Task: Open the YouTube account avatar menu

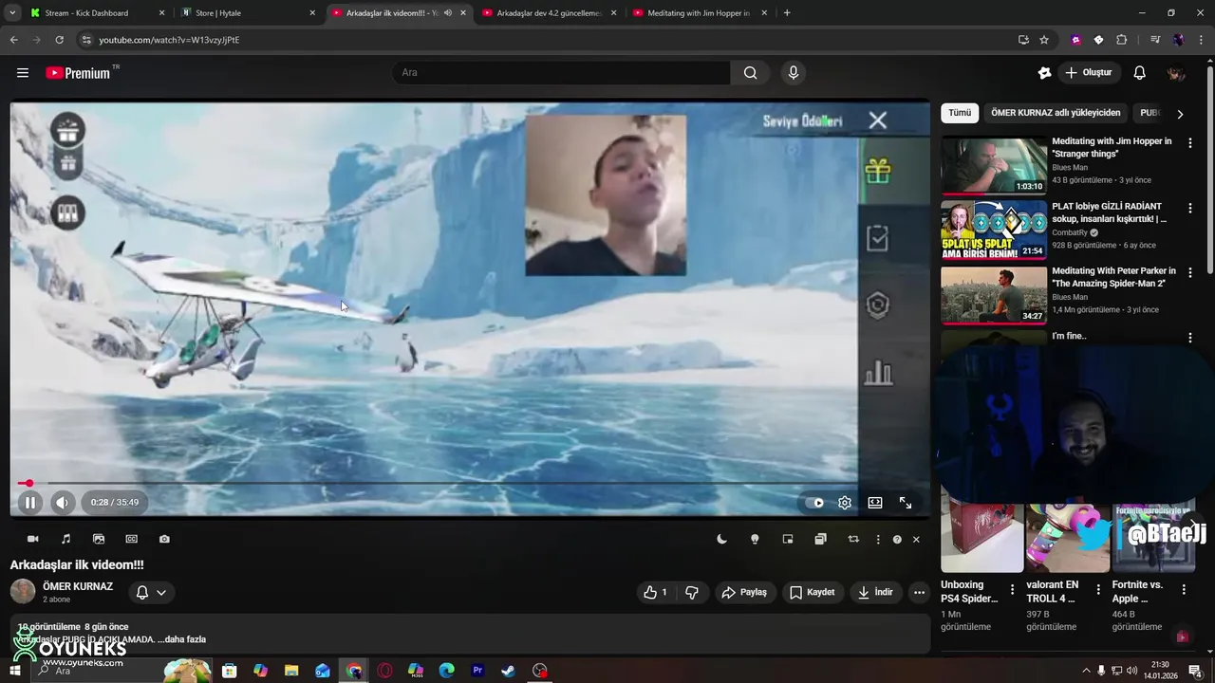Action: tap(1176, 72)
